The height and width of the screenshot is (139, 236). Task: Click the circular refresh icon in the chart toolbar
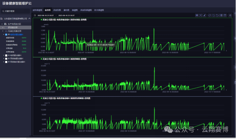210,15
